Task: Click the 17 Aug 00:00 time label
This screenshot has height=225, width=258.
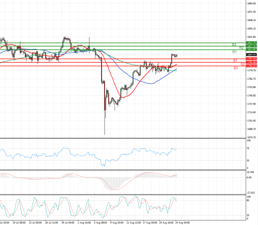Action: point(149,223)
